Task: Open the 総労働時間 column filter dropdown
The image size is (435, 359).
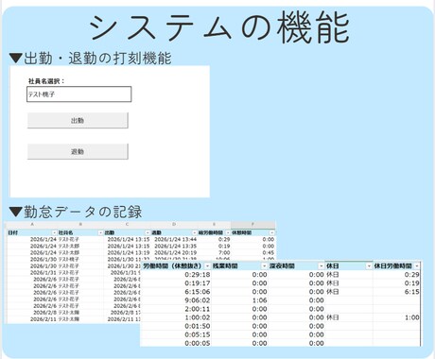Action: click(x=228, y=232)
